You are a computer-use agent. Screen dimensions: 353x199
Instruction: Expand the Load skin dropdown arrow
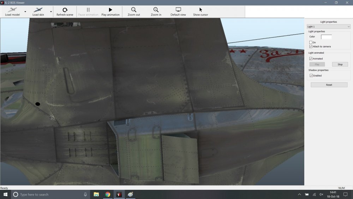[x=51, y=12]
